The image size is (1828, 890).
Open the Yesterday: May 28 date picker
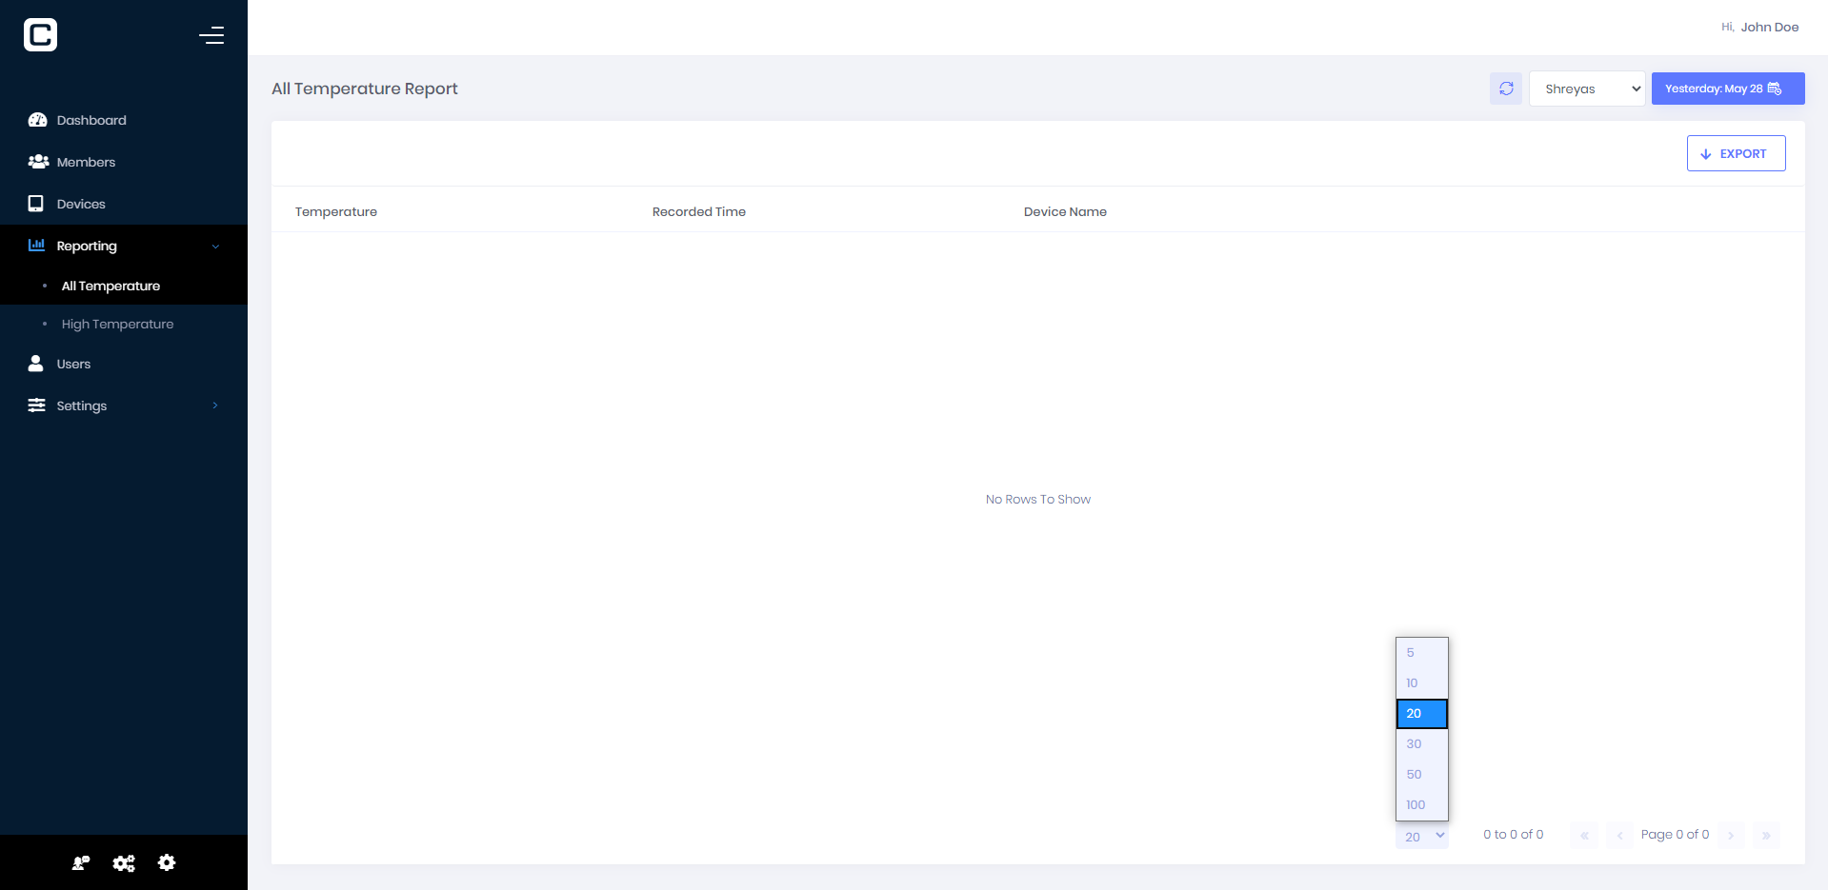(1727, 89)
